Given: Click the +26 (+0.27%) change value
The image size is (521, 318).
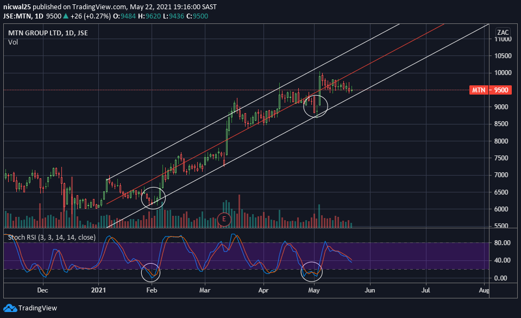Looking at the screenshot, I should point(90,16).
